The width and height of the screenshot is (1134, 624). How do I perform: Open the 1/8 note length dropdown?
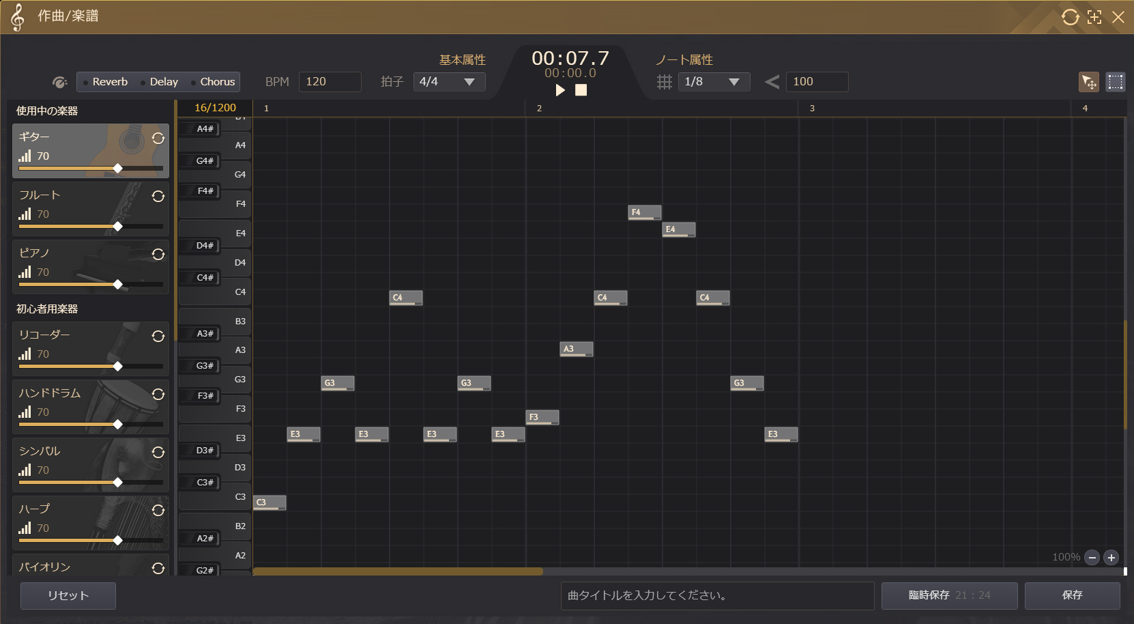(x=714, y=82)
